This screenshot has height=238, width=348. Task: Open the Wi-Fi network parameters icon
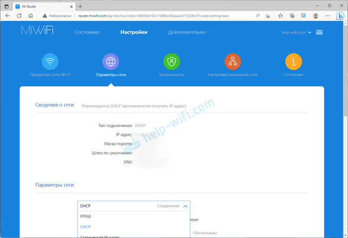50,62
